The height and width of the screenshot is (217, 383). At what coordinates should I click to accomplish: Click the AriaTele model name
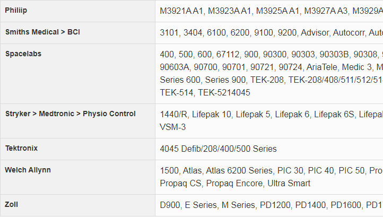pyautogui.click(x=321, y=67)
